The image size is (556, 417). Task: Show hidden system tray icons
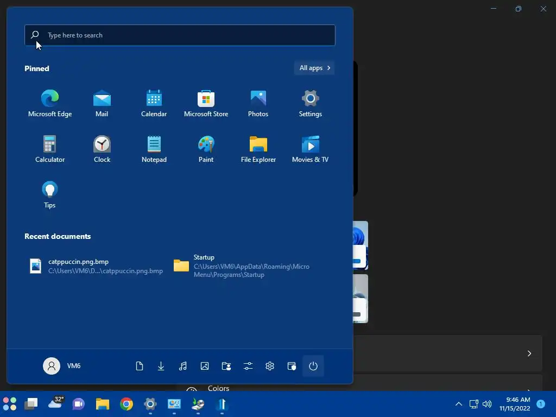(x=458, y=404)
